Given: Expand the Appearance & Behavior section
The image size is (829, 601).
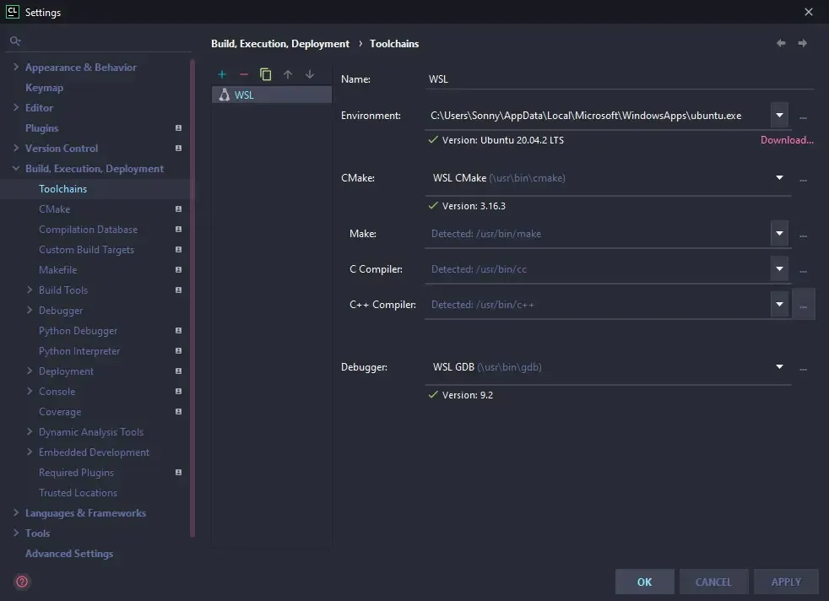Looking at the screenshot, I should pyautogui.click(x=16, y=68).
